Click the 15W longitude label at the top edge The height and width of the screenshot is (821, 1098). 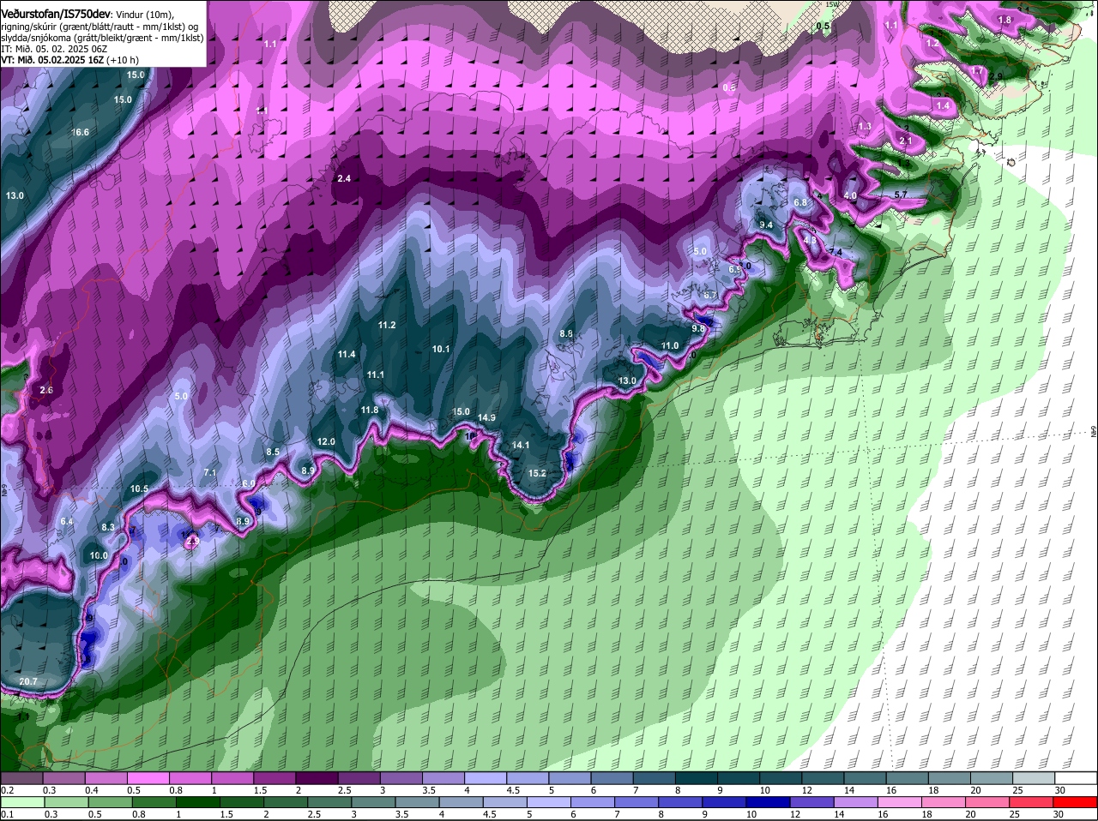[831, 4]
